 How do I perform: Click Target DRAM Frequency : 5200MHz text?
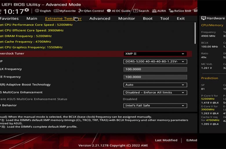pyautogui.click(x=26, y=36)
